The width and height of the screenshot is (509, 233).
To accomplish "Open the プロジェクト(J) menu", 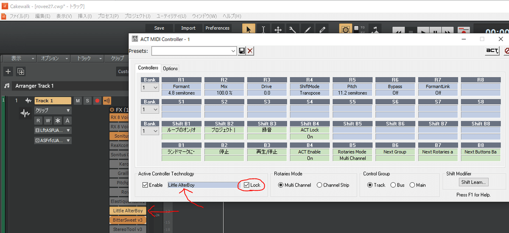I will (x=137, y=16).
